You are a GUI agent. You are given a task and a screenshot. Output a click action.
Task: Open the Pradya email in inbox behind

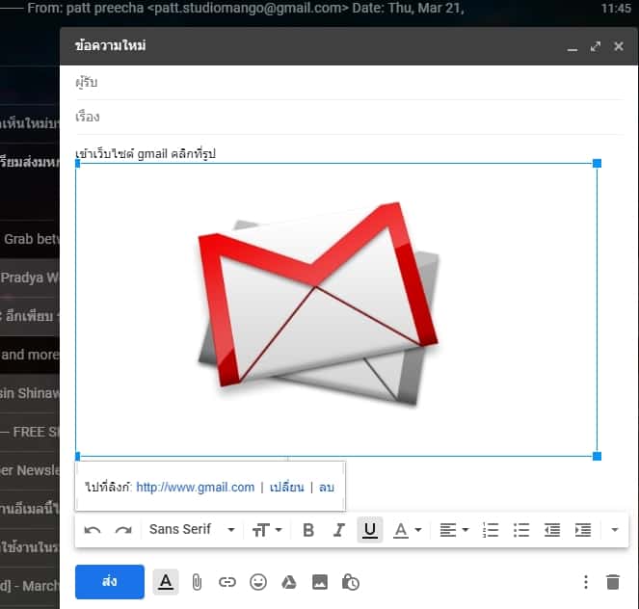click(x=30, y=278)
